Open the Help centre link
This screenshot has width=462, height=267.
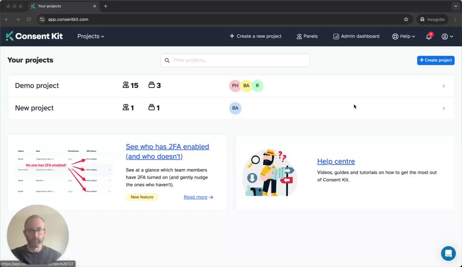336,161
